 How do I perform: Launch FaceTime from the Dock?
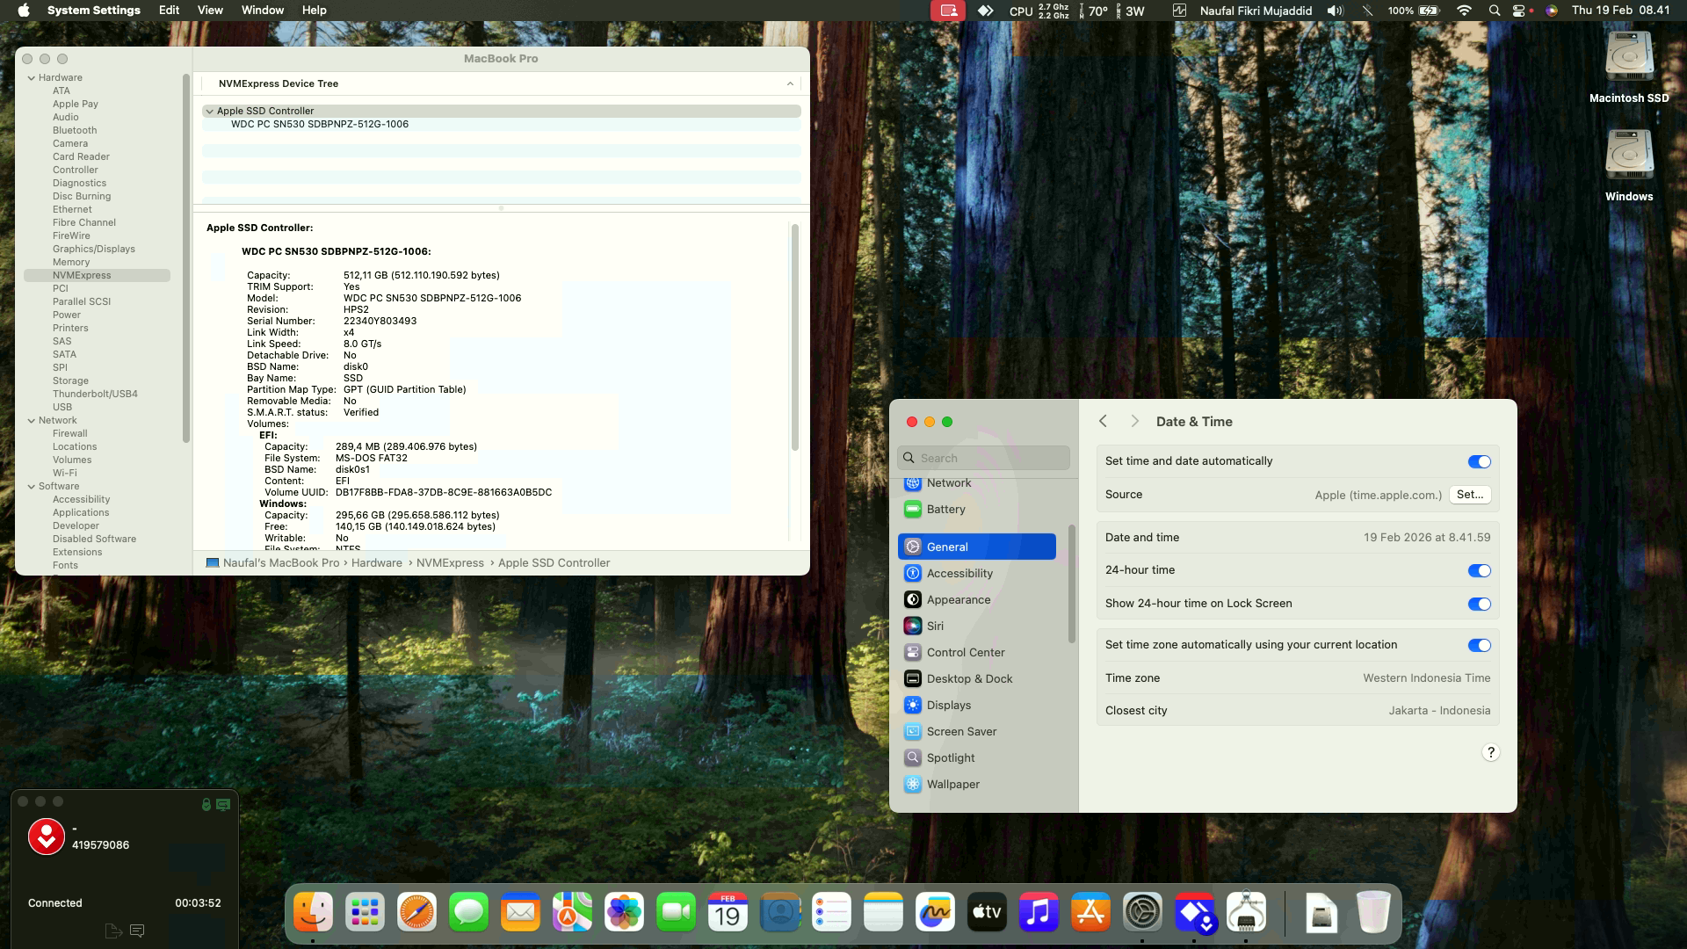pyautogui.click(x=676, y=913)
